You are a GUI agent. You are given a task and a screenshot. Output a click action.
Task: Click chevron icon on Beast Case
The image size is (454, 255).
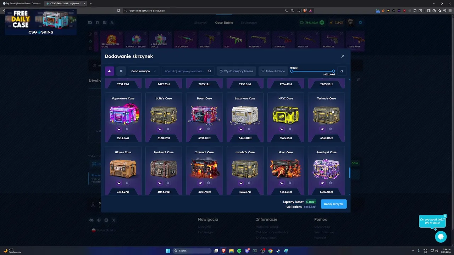tap(209, 129)
